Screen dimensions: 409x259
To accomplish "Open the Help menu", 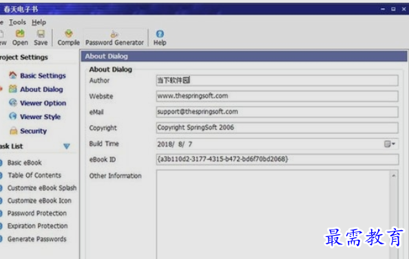I will click(x=39, y=22).
